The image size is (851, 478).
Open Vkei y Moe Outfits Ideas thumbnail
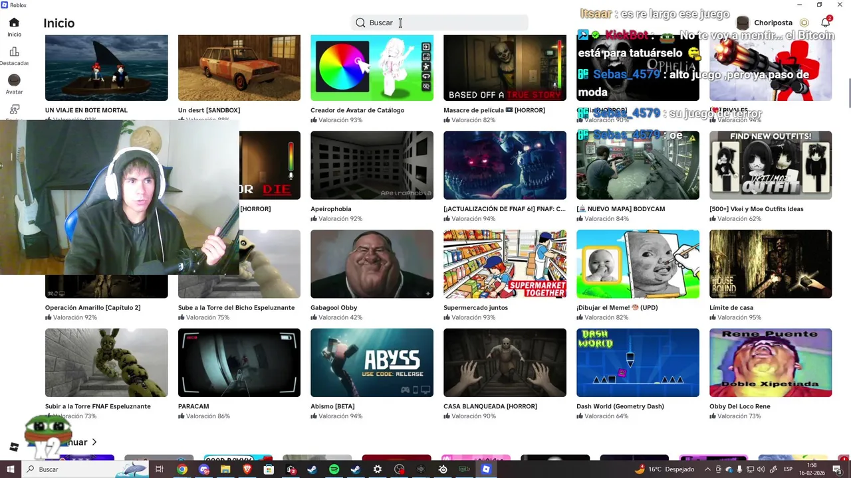point(771,165)
